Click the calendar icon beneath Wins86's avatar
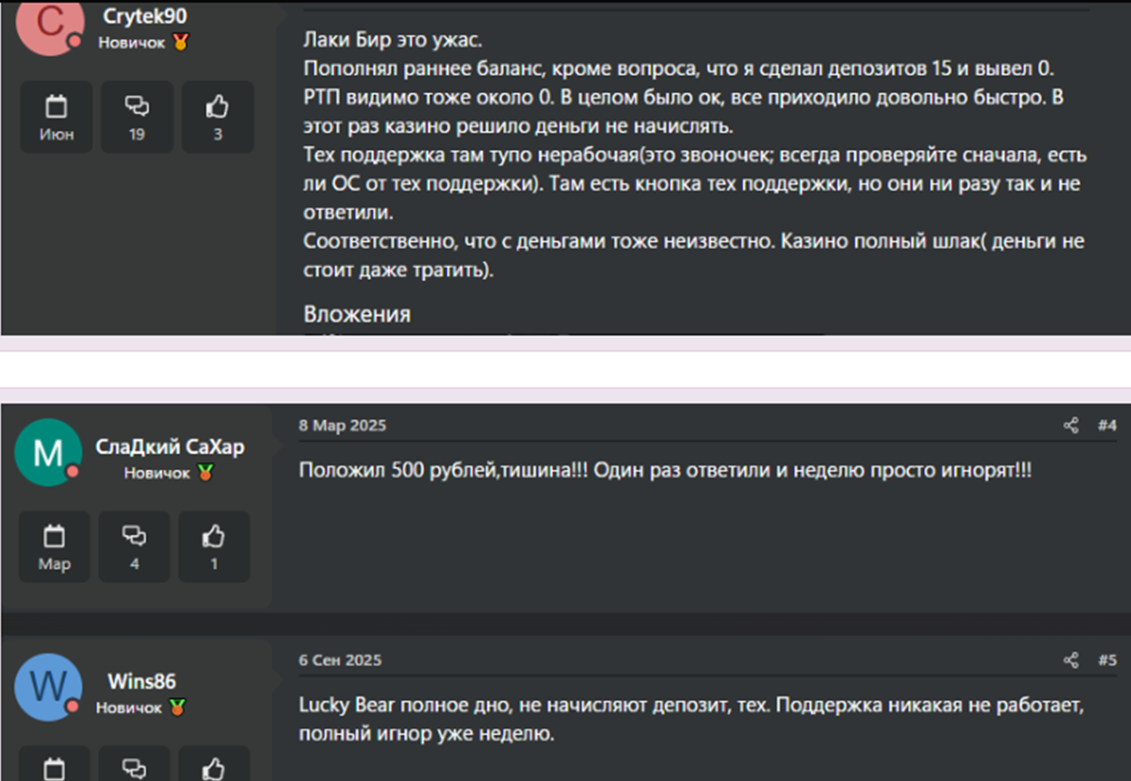The width and height of the screenshot is (1131, 781). tap(54, 767)
